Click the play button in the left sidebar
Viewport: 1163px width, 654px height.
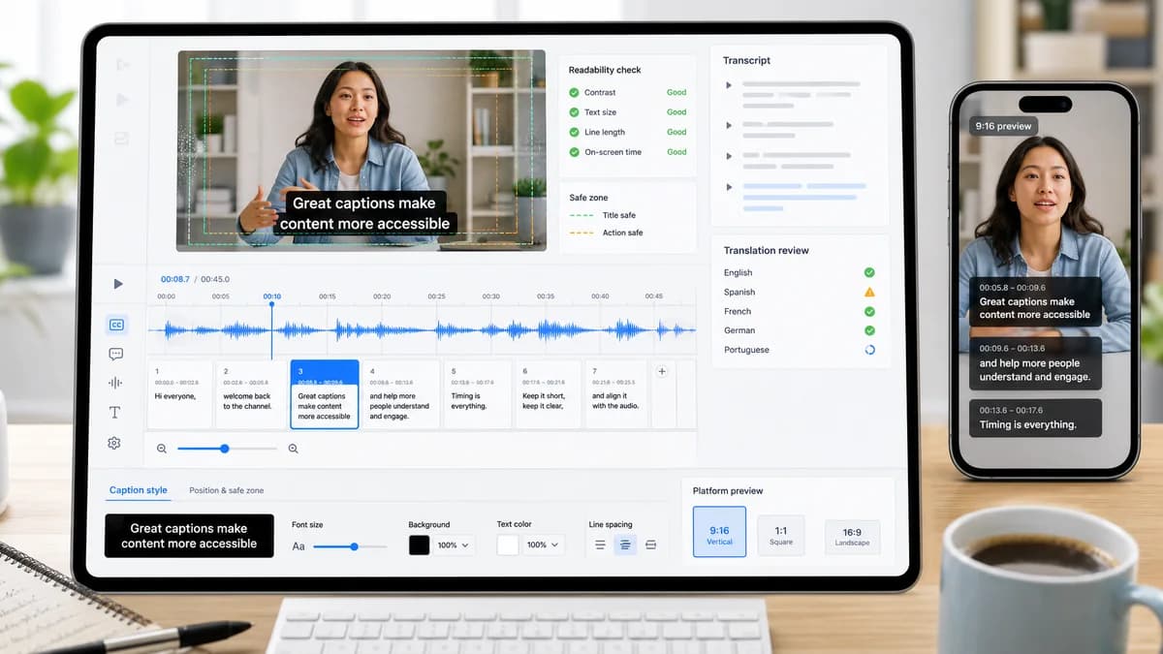point(118,284)
